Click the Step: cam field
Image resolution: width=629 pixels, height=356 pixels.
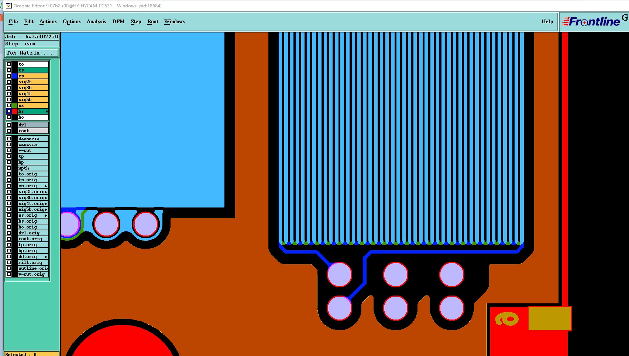[x=32, y=43]
